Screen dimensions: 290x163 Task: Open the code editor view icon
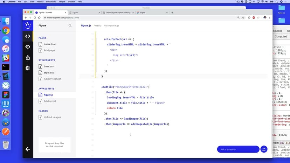pyautogui.click(x=28, y=36)
